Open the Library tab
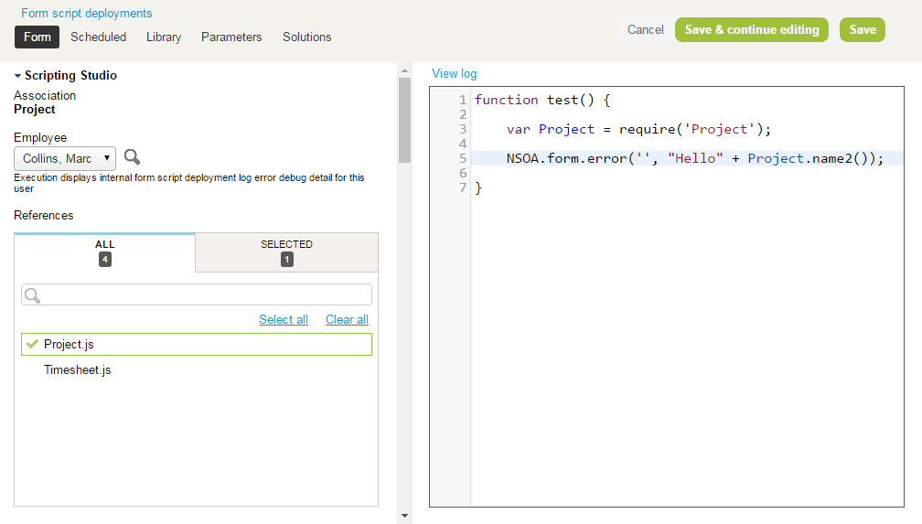Image resolution: width=922 pixels, height=524 pixels. (x=164, y=37)
